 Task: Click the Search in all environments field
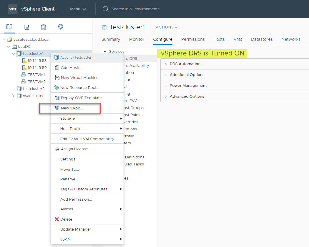click(135, 9)
